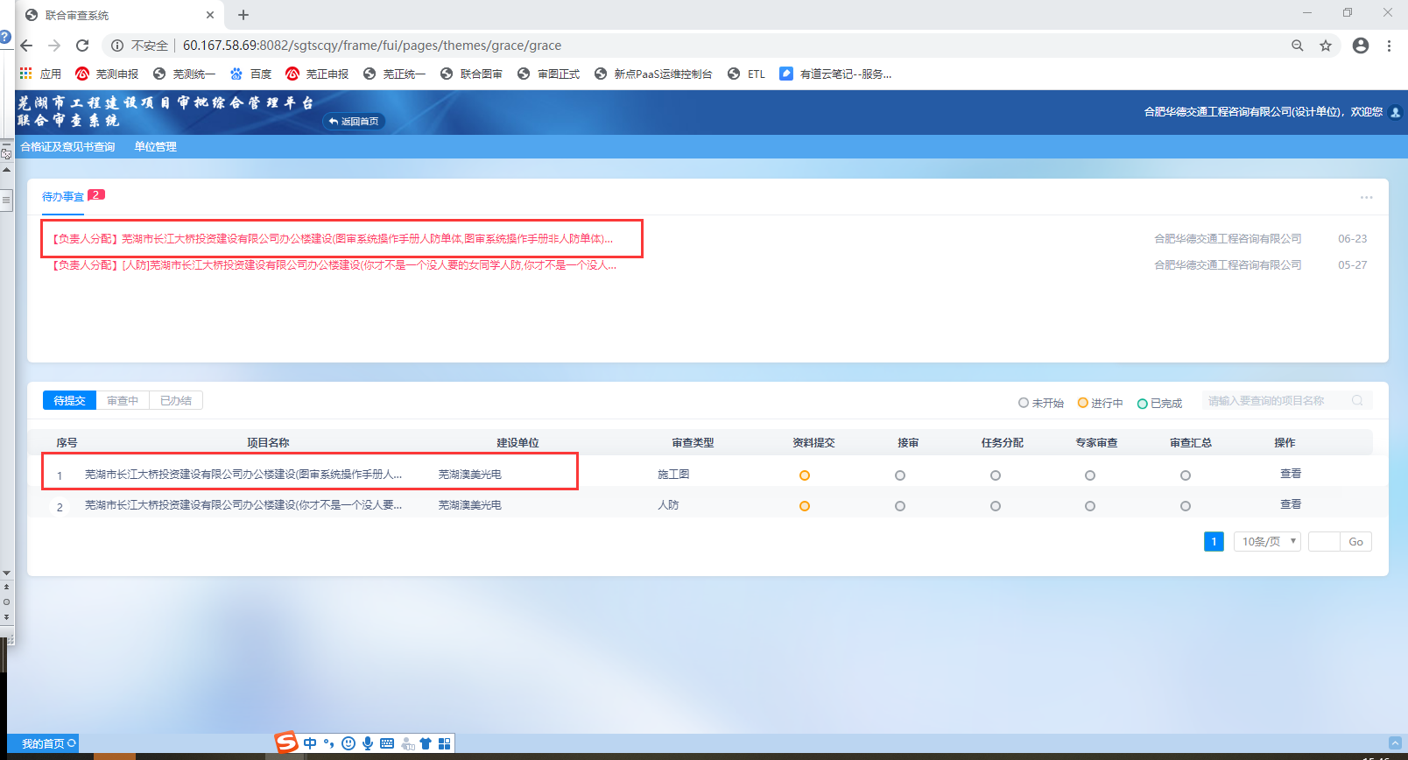Open the 合格证及意见书查询 menu
Screen dimensions: 1408x760
(67, 147)
